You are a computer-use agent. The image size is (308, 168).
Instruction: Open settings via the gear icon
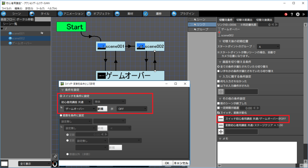click(x=298, y=14)
